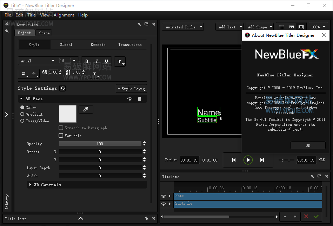
Task: Hide the Name track in timeline
Action: click(163, 197)
